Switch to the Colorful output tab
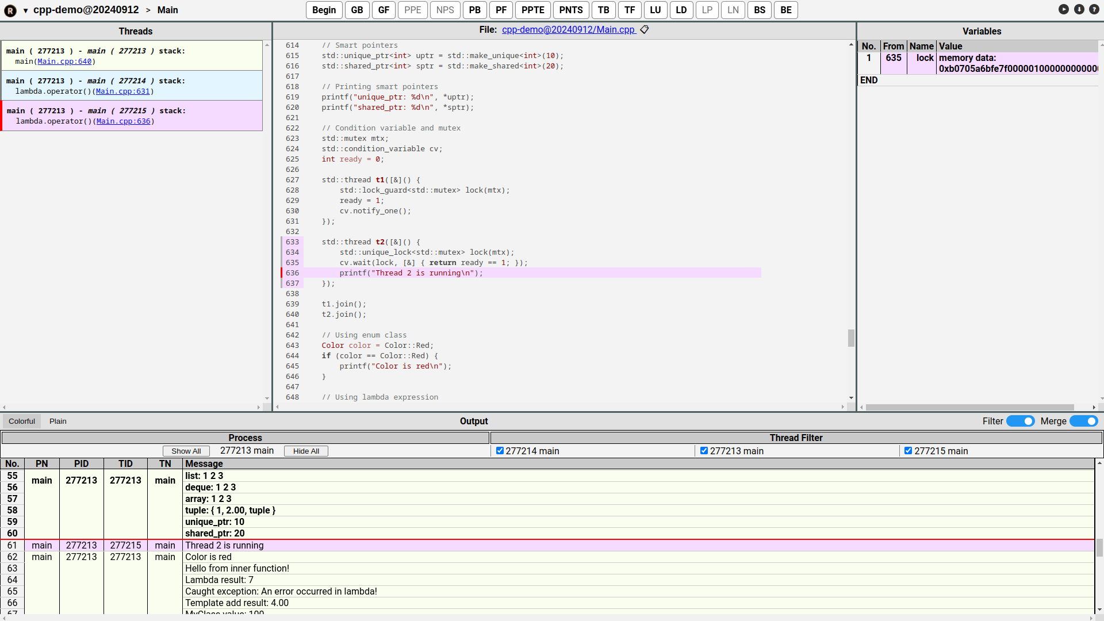 (22, 421)
